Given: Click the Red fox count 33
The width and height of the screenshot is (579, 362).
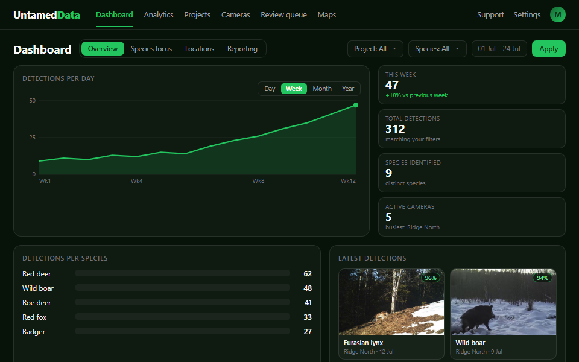Looking at the screenshot, I should (308, 317).
